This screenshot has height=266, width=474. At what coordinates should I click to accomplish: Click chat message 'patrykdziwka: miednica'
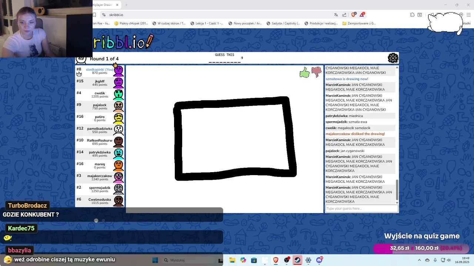pos(344,116)
